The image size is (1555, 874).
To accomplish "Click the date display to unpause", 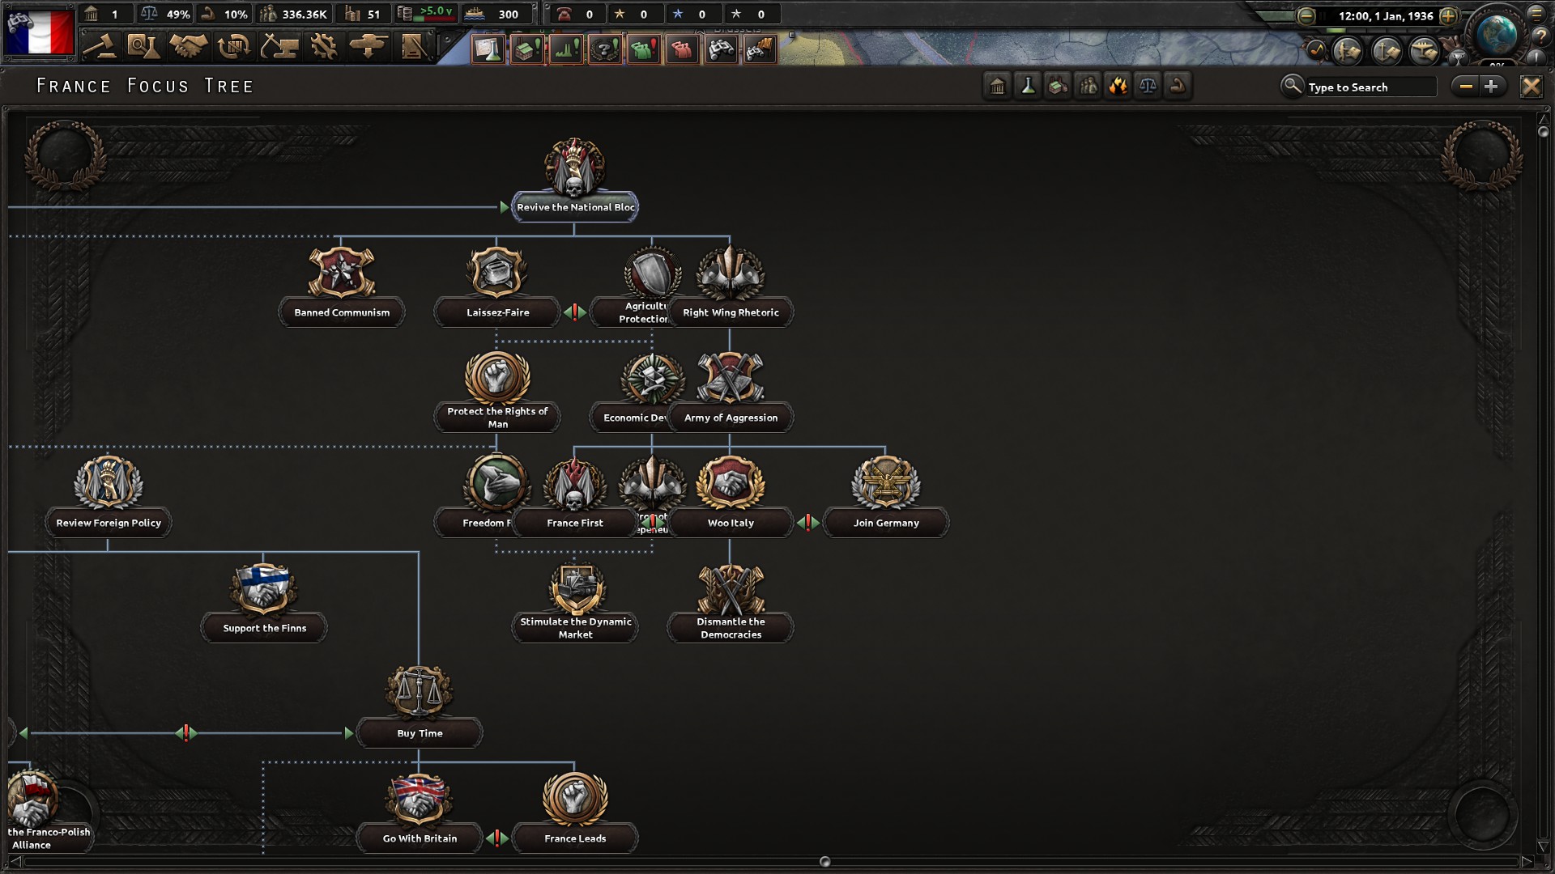I will tap(1386, 15).
